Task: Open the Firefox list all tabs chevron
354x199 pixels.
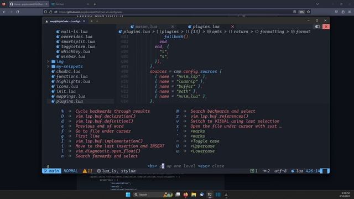Action: 317,4
